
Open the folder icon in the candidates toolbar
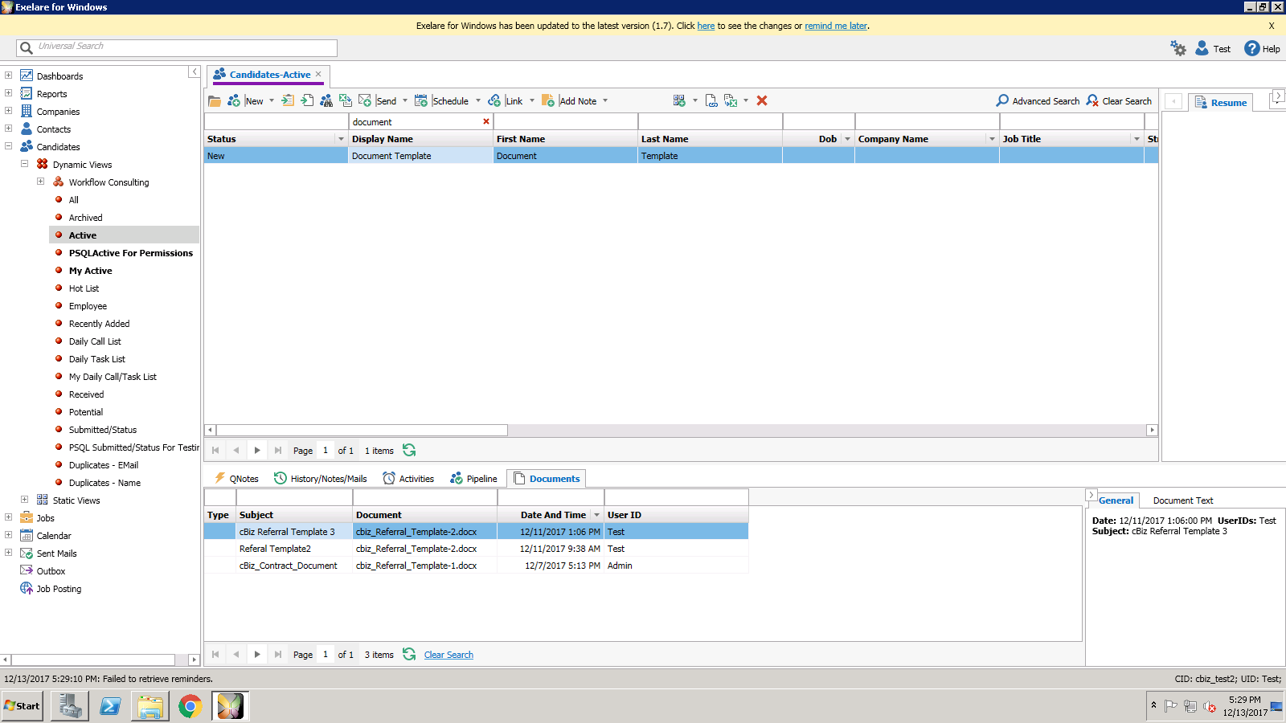tap(215, 101)
